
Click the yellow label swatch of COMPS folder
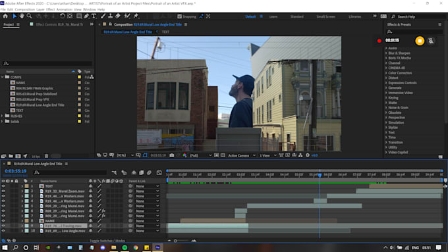click(x=80, y=77)
